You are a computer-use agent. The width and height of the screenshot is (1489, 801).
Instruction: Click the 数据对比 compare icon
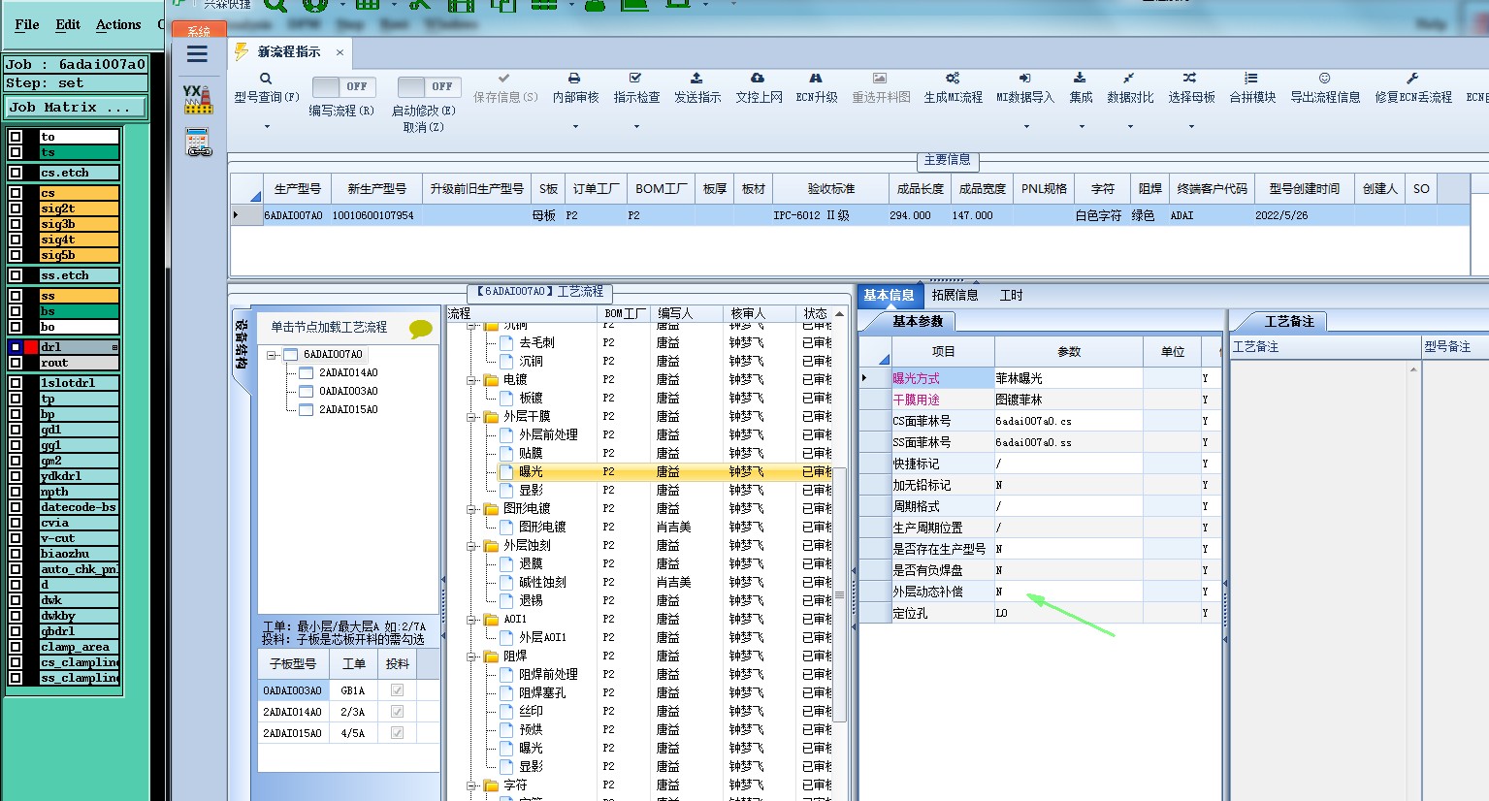coord(1129,78)
